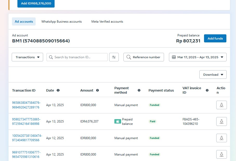Screen dimensions: 236x161
Task: Click the Add IDR68,376,000 button
Action: pos(36,4)
